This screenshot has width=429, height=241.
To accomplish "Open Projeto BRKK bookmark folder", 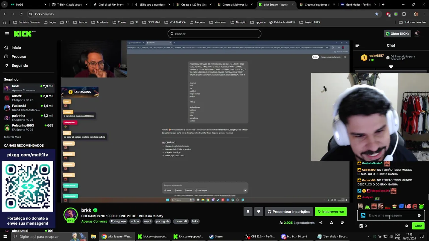I will pyautogui.click(x=310, y=22).
